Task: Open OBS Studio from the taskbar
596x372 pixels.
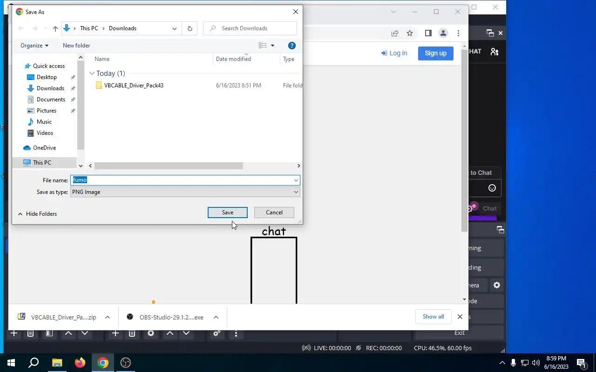Action: pyautogui.click(x=126, y=363)
